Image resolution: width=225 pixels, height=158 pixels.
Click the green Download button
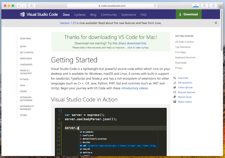coord(189,14)
